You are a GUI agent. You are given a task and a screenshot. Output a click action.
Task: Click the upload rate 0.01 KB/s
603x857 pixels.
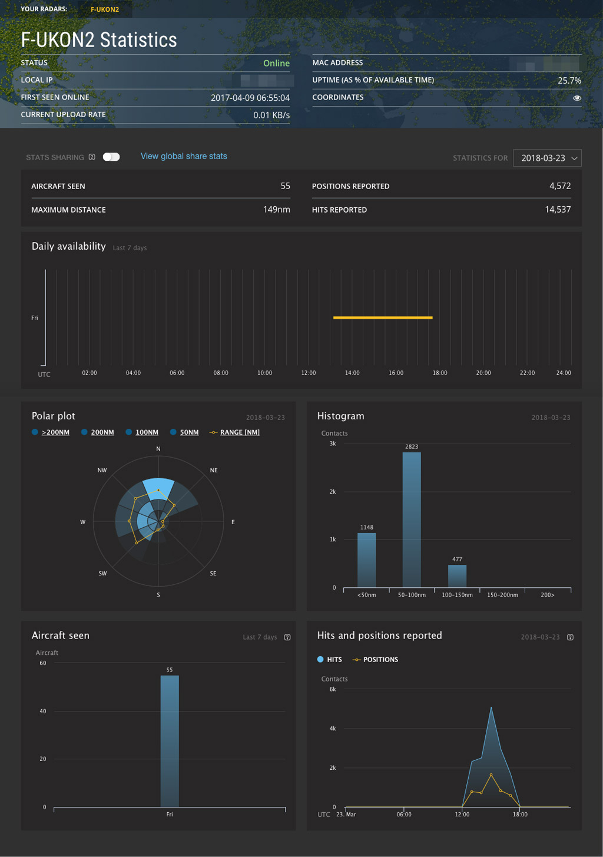click(271, 115)
